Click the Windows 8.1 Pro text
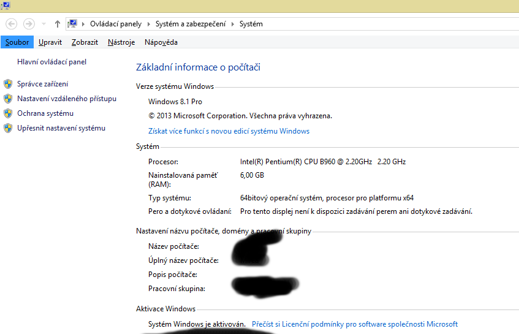The height and width of the screenshot is (334, 519). coord(175,102)
